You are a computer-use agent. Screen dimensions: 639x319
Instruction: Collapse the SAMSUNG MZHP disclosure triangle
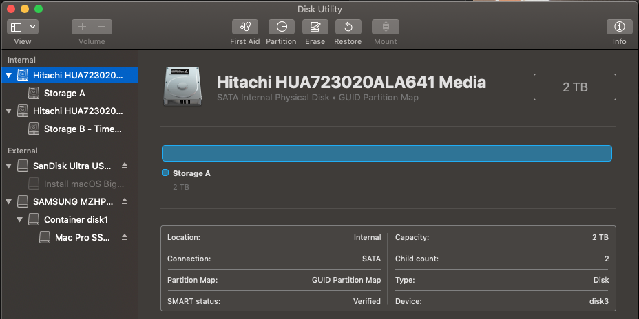click(9, 202)
